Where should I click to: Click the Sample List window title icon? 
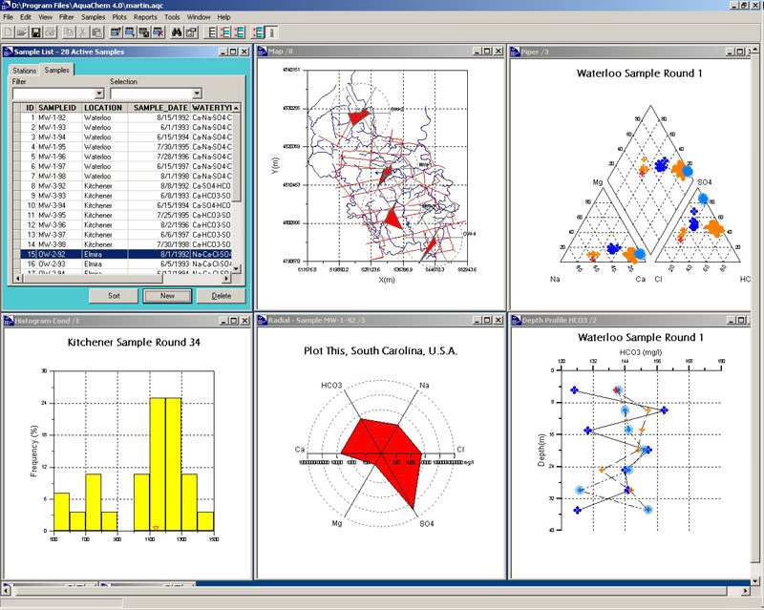[9, 52]
